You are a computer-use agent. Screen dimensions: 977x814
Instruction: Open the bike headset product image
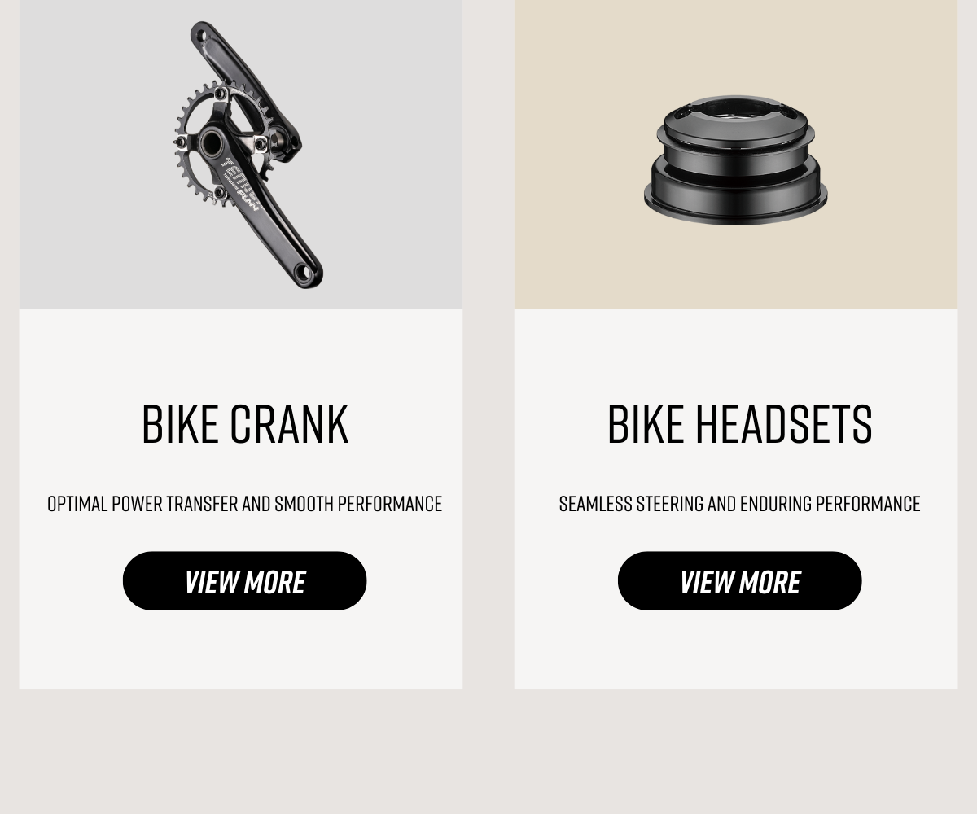click(x=736, y=155)
